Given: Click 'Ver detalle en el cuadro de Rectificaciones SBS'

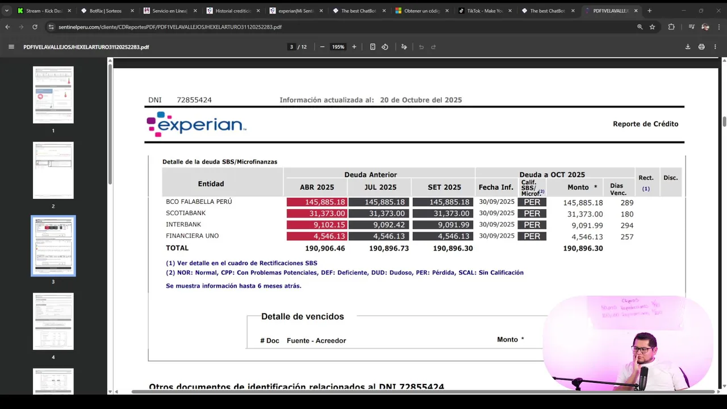Looking at the screenshot, I should pyautogui.click(x=247, y=263).
